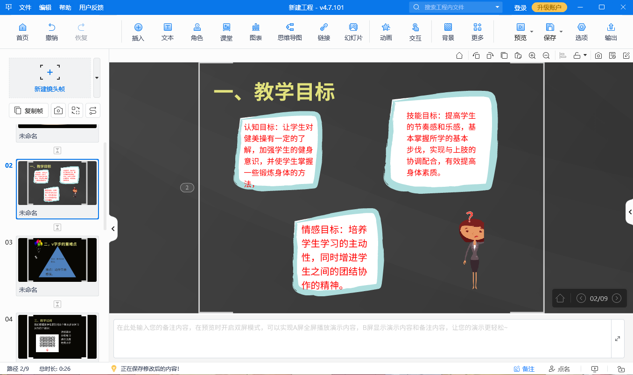Open the 交互 interaction tool
This screenshot has height=375, width=633.
click(415, 32)
